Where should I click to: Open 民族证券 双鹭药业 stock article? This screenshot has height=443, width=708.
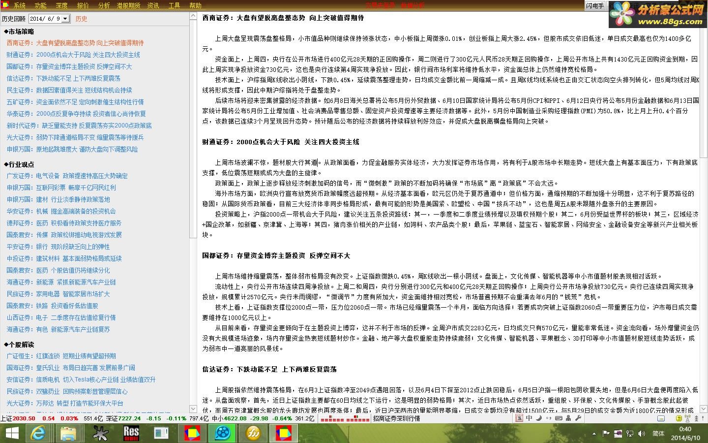click(67, 391)
